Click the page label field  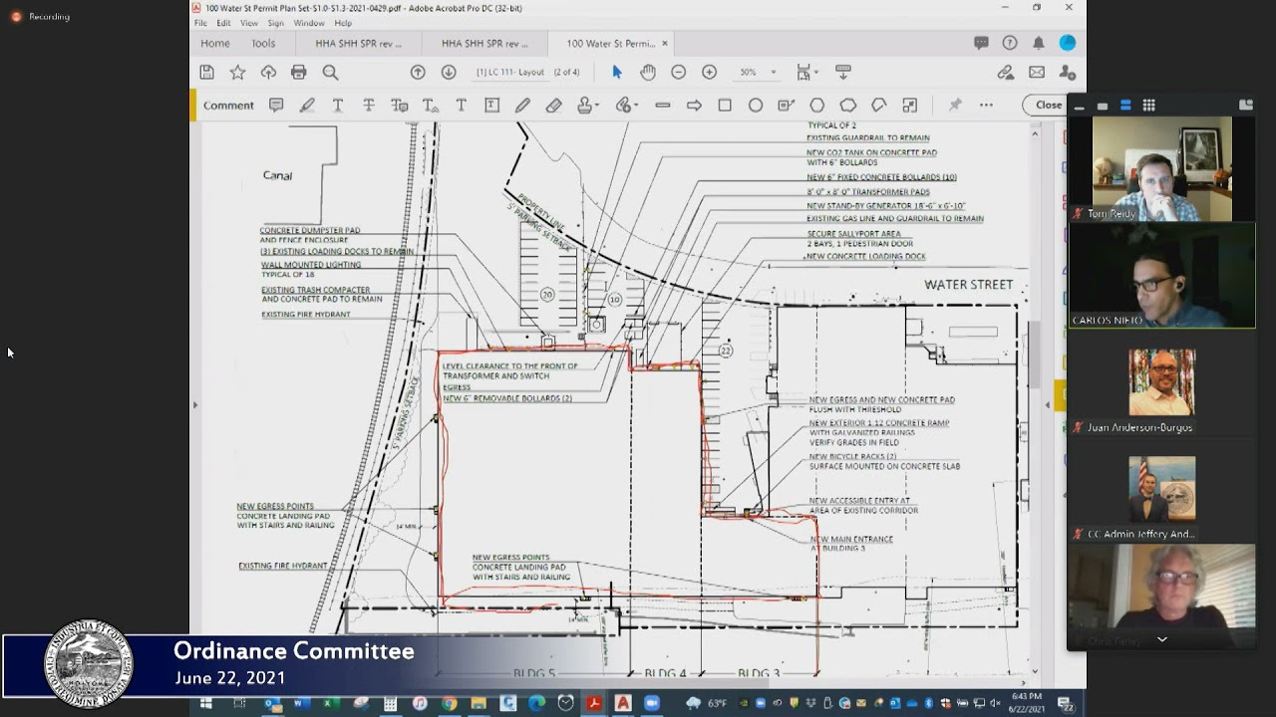510,72
